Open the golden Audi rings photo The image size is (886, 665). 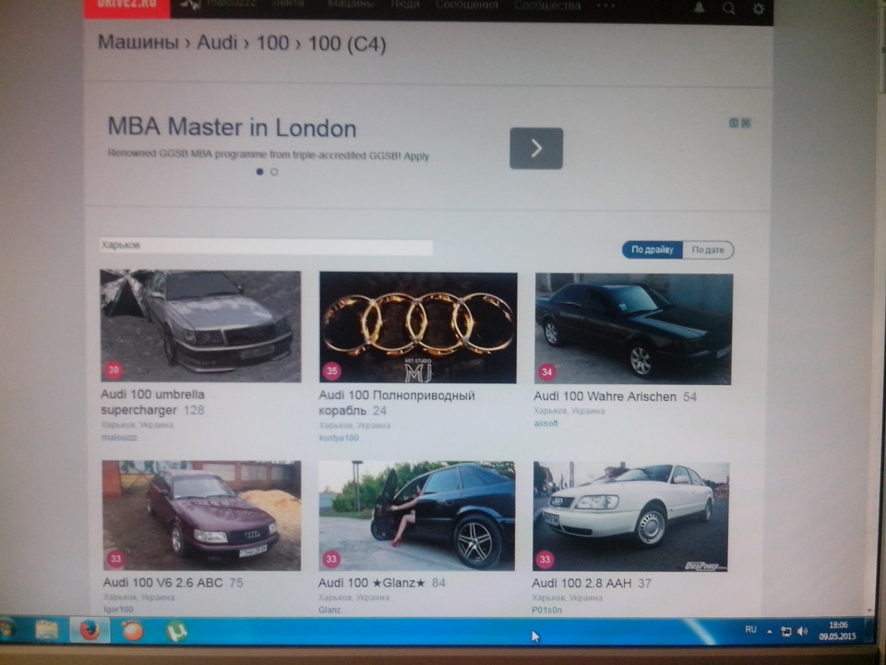[418, 328]
